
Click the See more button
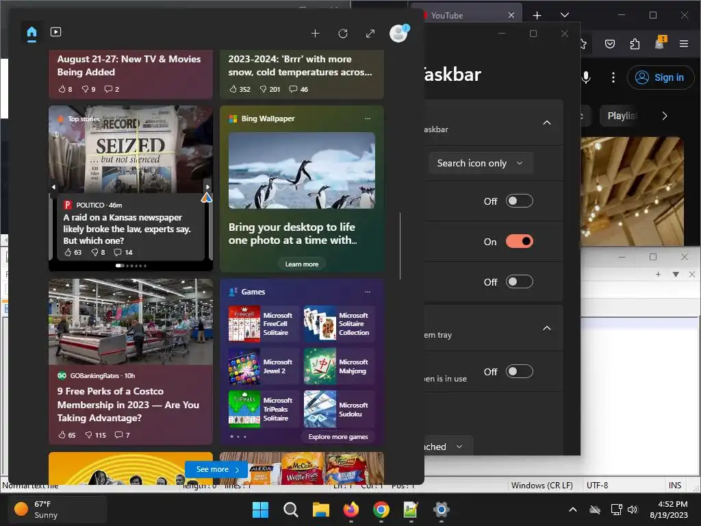pyautogui.click(x=216, y=469)
